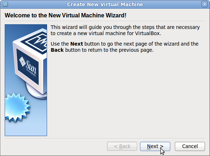
Task: Click the Cancel button
Action: (x=190, y=146)
